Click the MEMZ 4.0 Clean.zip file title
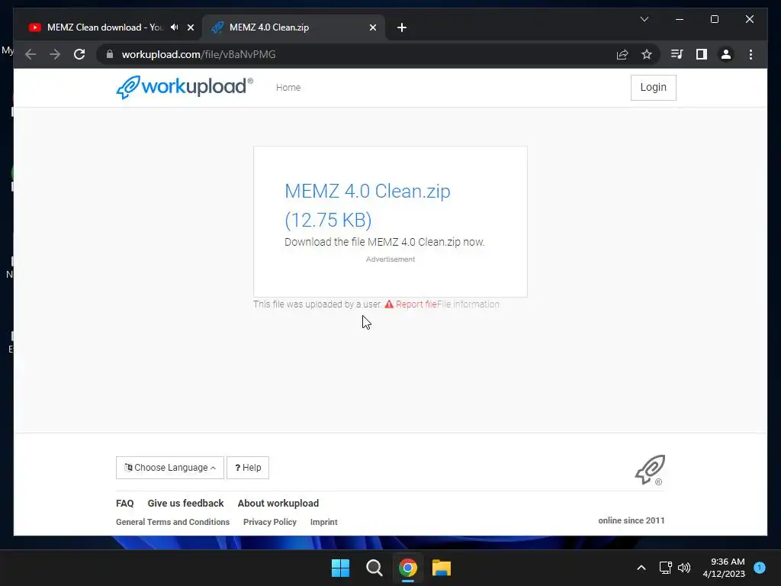This screenshot has height=586, width=781. [x=367, y=205]
